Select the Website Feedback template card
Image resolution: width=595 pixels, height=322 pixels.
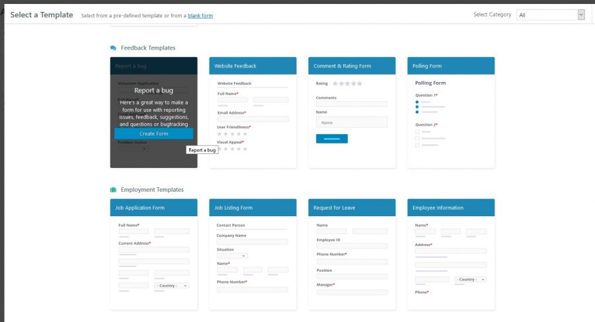pos(253,112)
